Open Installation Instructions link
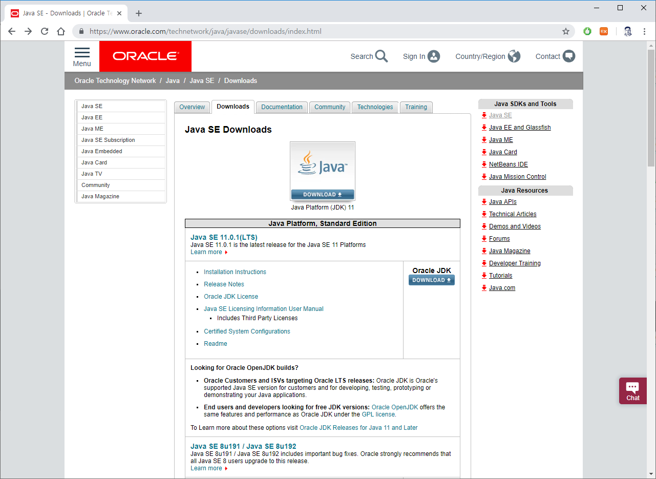 [235, 272]
